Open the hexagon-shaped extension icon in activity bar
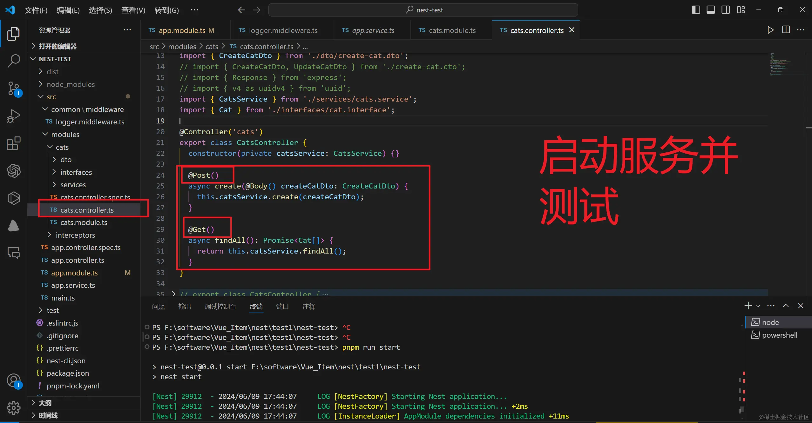This screenshot has width=812, height=423. coord(13,198)
